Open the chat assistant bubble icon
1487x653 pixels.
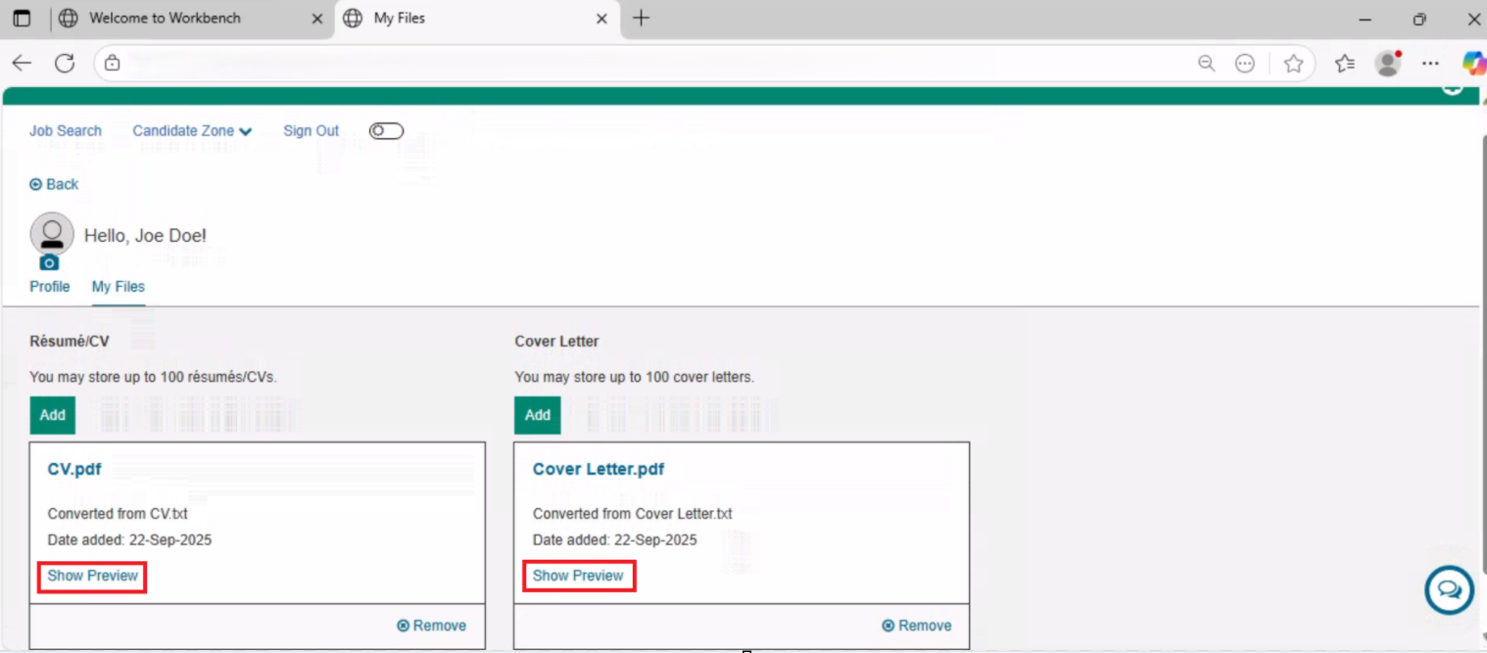tap(1449, 590)
